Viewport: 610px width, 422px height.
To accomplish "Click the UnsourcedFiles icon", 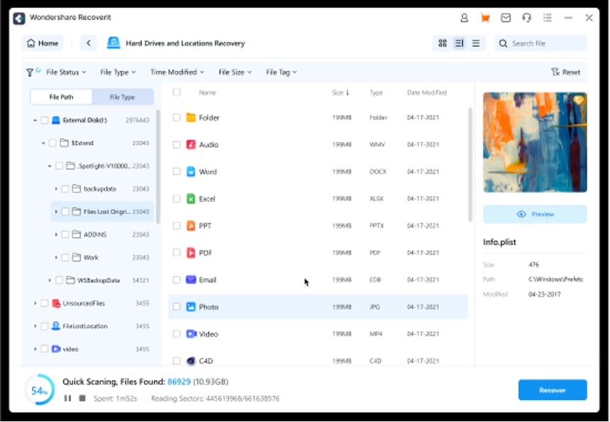I will pos(56,303).
